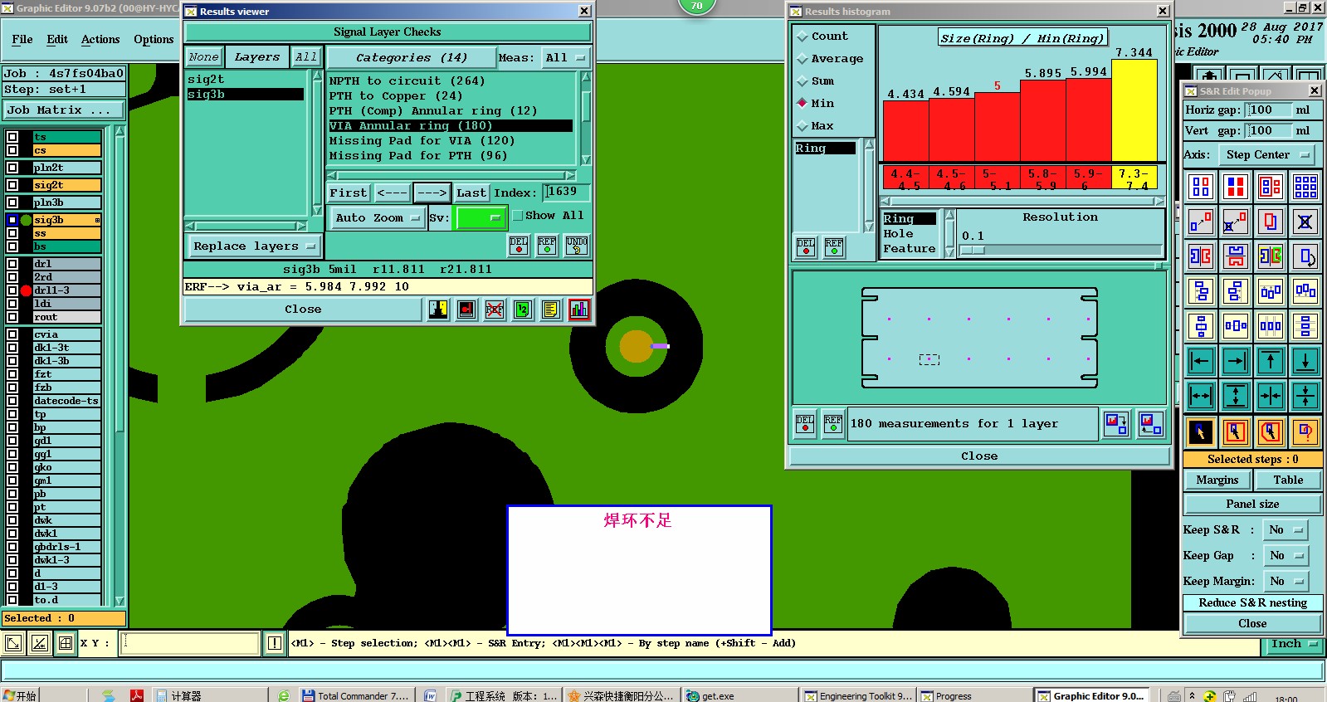Click the mirror step icon with green box
The image size is (1327, 702).
click(x=1271, y=256)
